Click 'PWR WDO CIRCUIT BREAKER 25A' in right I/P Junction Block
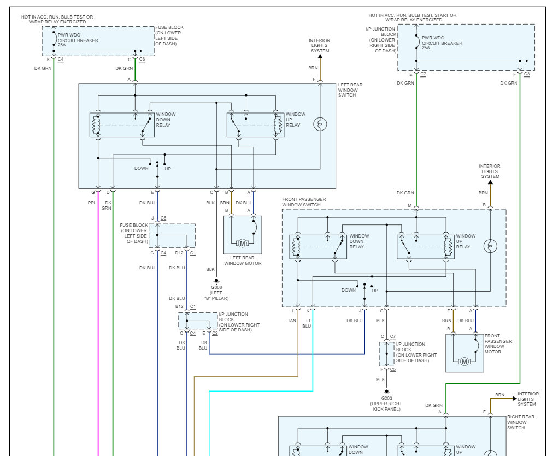 442,43
